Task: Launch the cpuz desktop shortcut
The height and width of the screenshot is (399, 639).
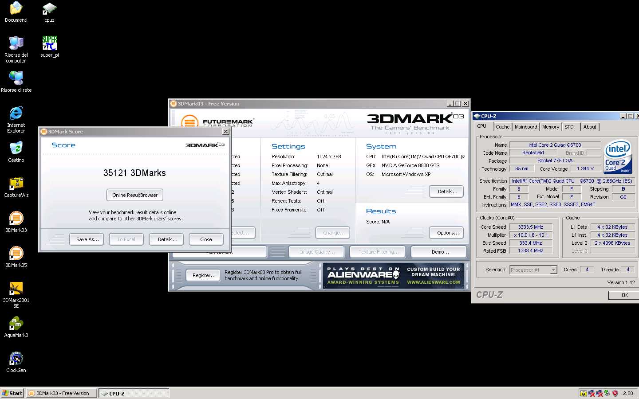Action: click(x=49, y=12)
